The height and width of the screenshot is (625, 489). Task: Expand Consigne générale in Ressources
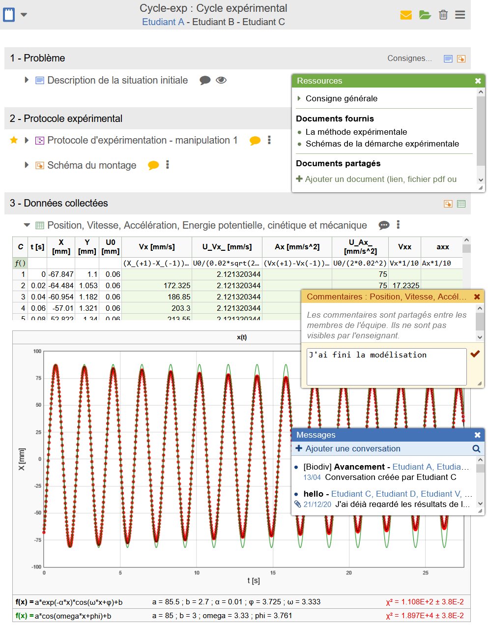tap(299, 98)
